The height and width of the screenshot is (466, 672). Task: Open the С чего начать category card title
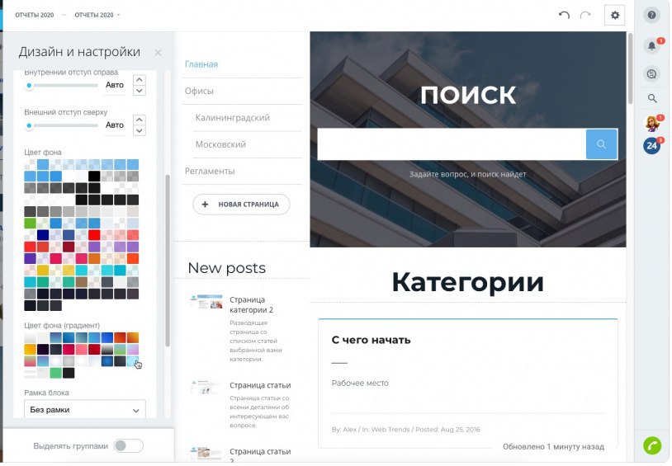click(371, 340)
